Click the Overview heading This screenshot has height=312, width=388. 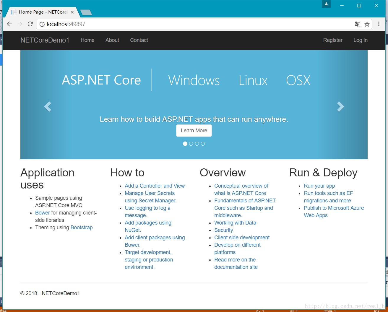coord(223,173)
